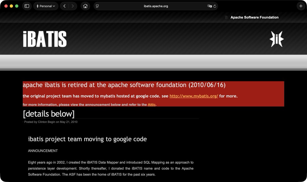Click the iBATIS star emblem icon
The height and width of the screenshot is (182, 307).
277,39
